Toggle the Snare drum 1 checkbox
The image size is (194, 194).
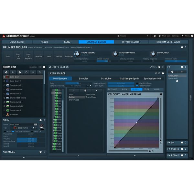(x=4, y=85)
